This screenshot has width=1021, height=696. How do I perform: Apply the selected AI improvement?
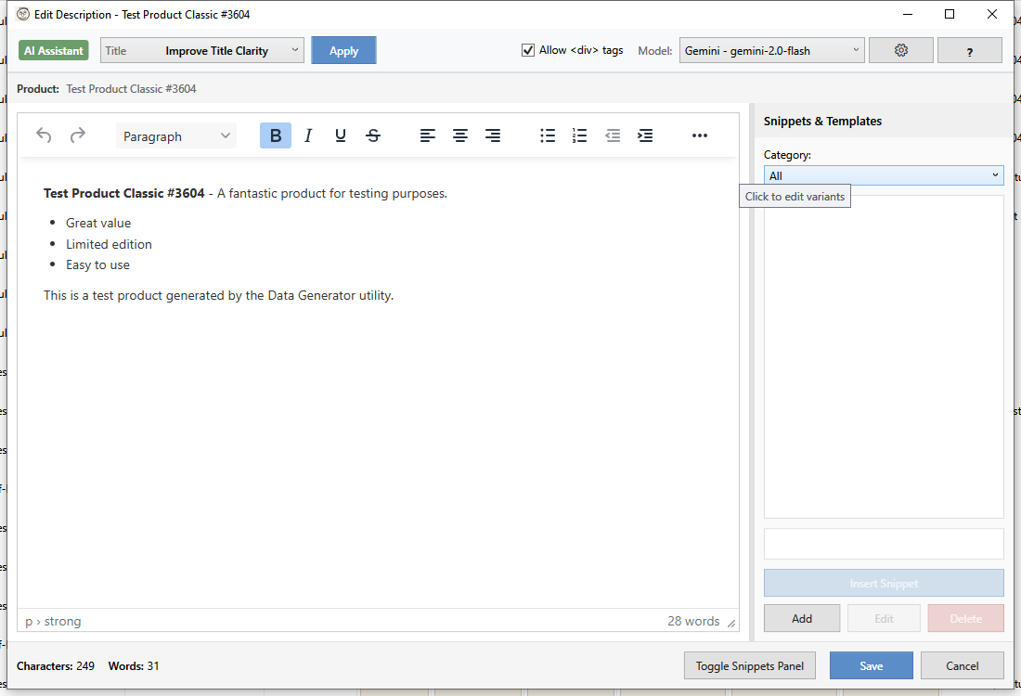tap(343, 49)
